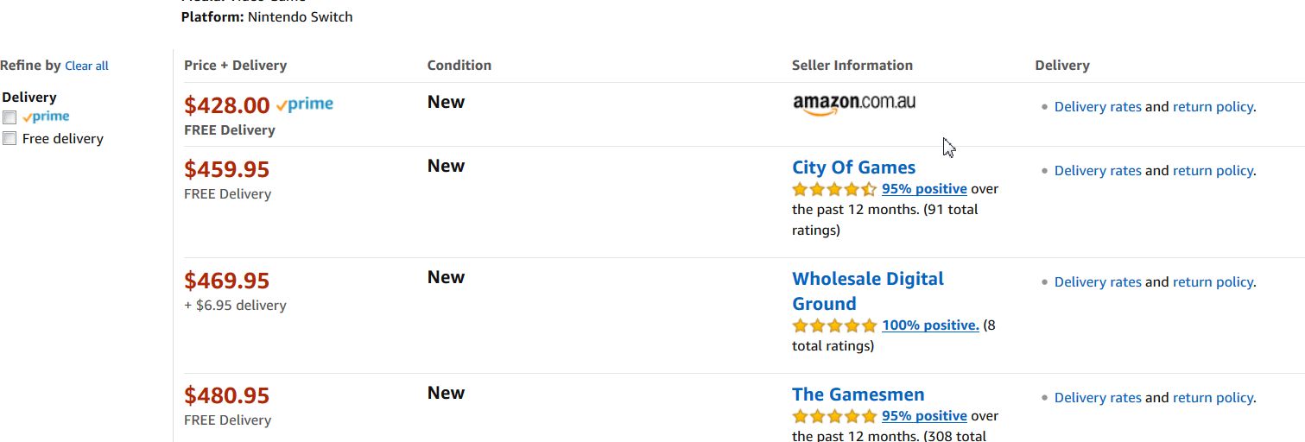This screenshot has height=442, width=1305.
Task: Click City Of Games star rating
Action: tap(833, 189)
